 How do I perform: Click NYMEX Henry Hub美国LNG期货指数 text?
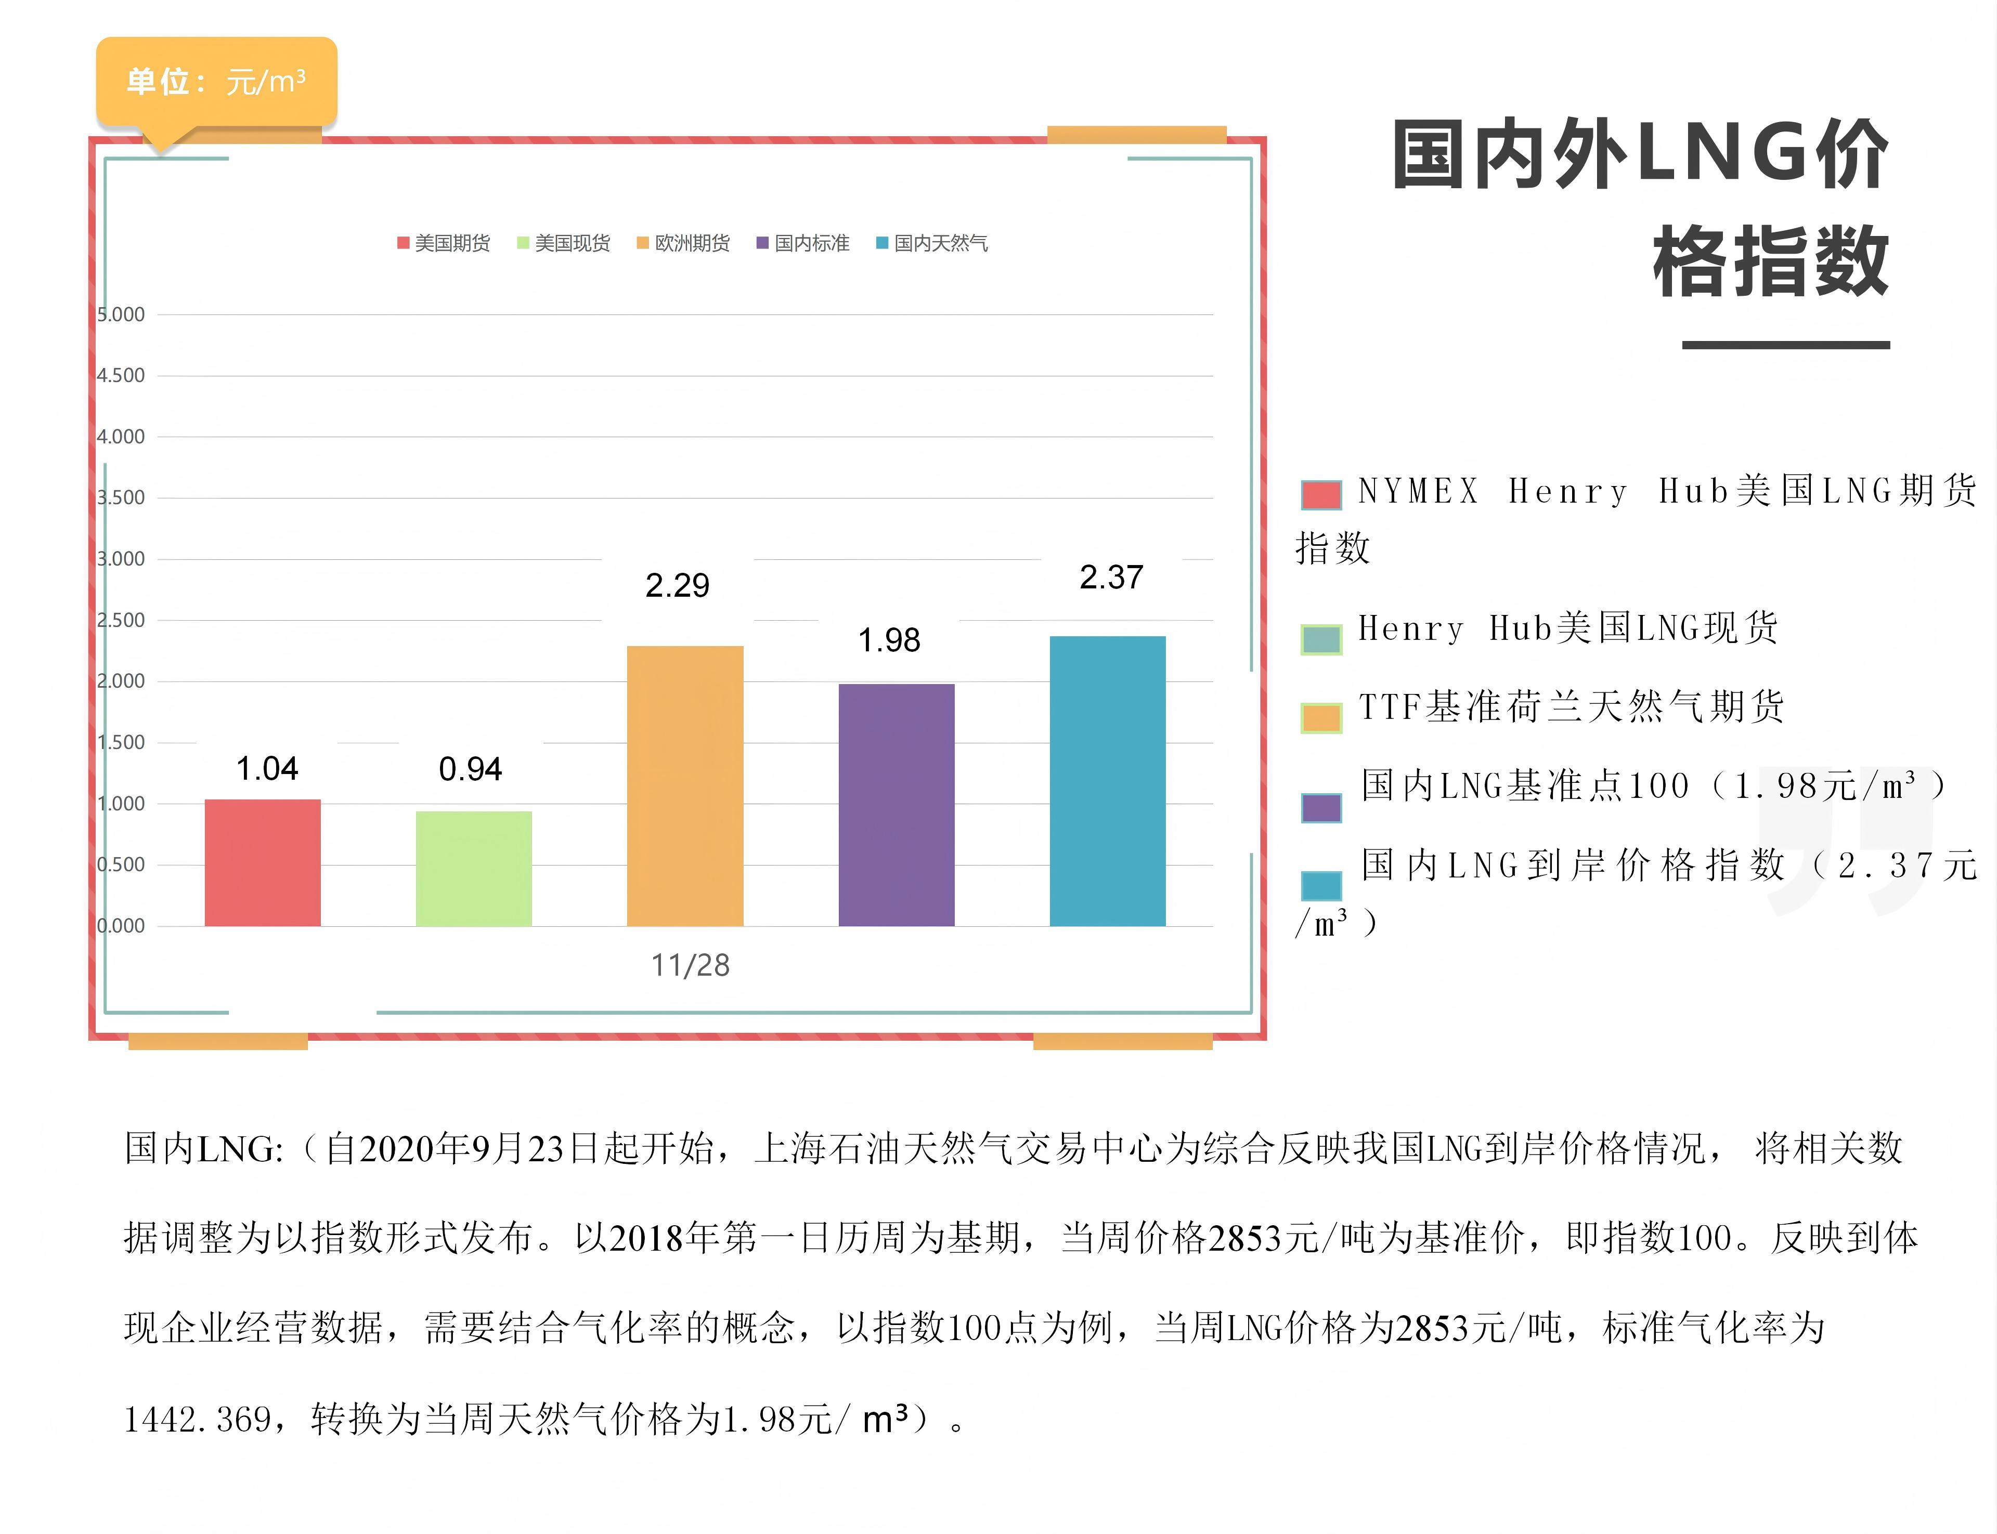(1636, 519)
